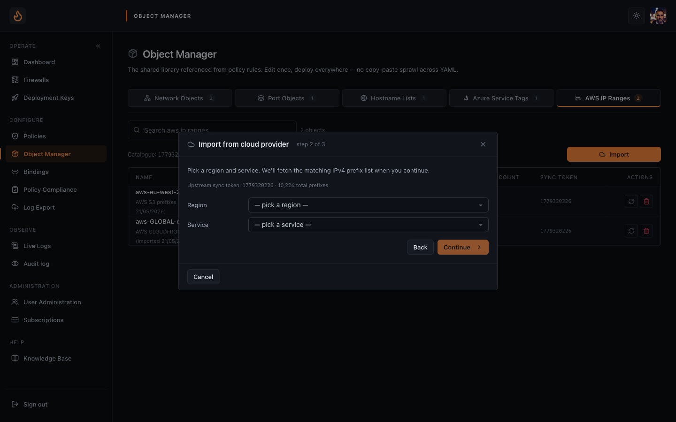Screen dimensions: 676x422
Task: Click the Dashboard grid icon
Action: click(x=15, y=62)
